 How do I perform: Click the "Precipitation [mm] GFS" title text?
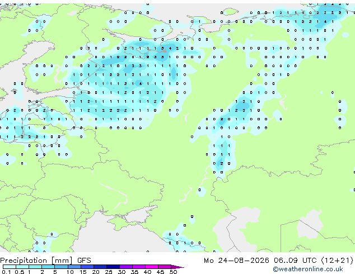45,261
